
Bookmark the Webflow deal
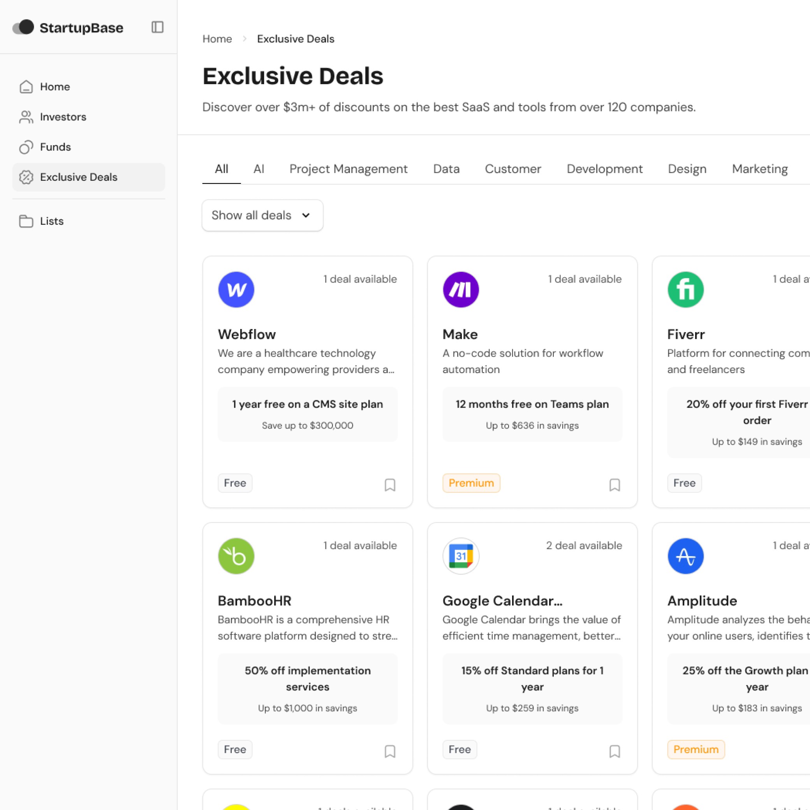[389, 485]
